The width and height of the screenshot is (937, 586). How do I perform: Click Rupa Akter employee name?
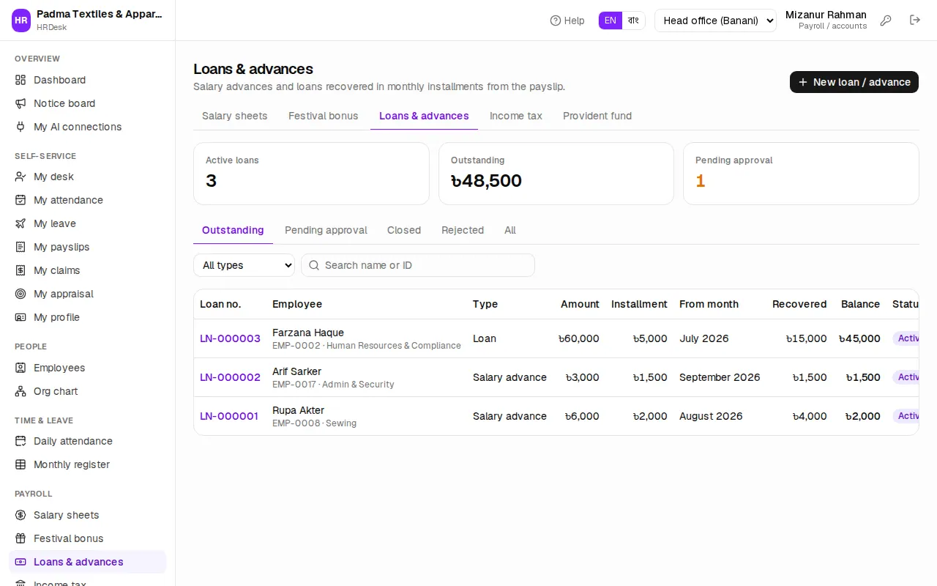click(x=298, y=410)
